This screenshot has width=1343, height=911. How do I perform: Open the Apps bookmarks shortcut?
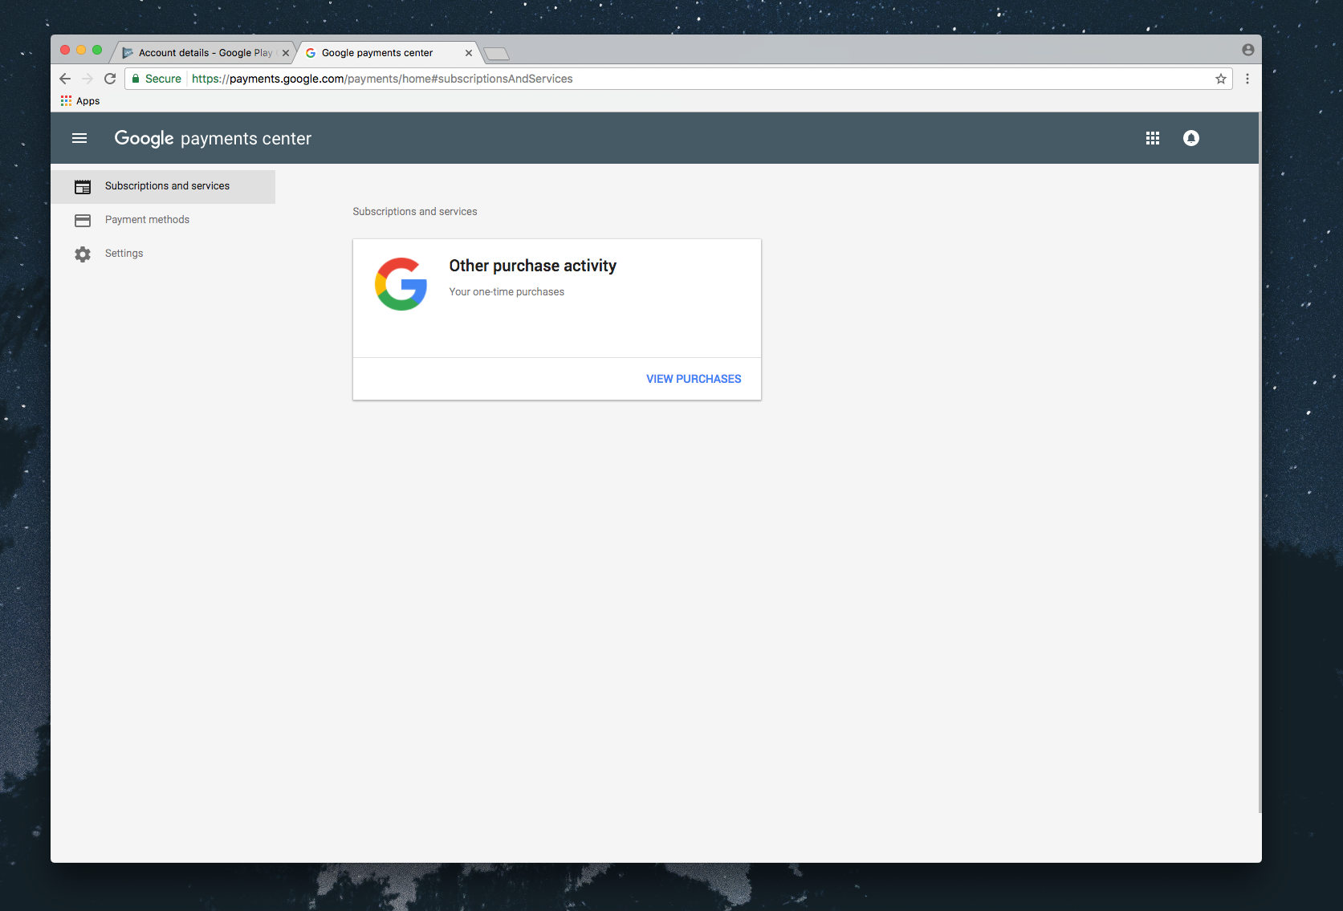point(80,101)
